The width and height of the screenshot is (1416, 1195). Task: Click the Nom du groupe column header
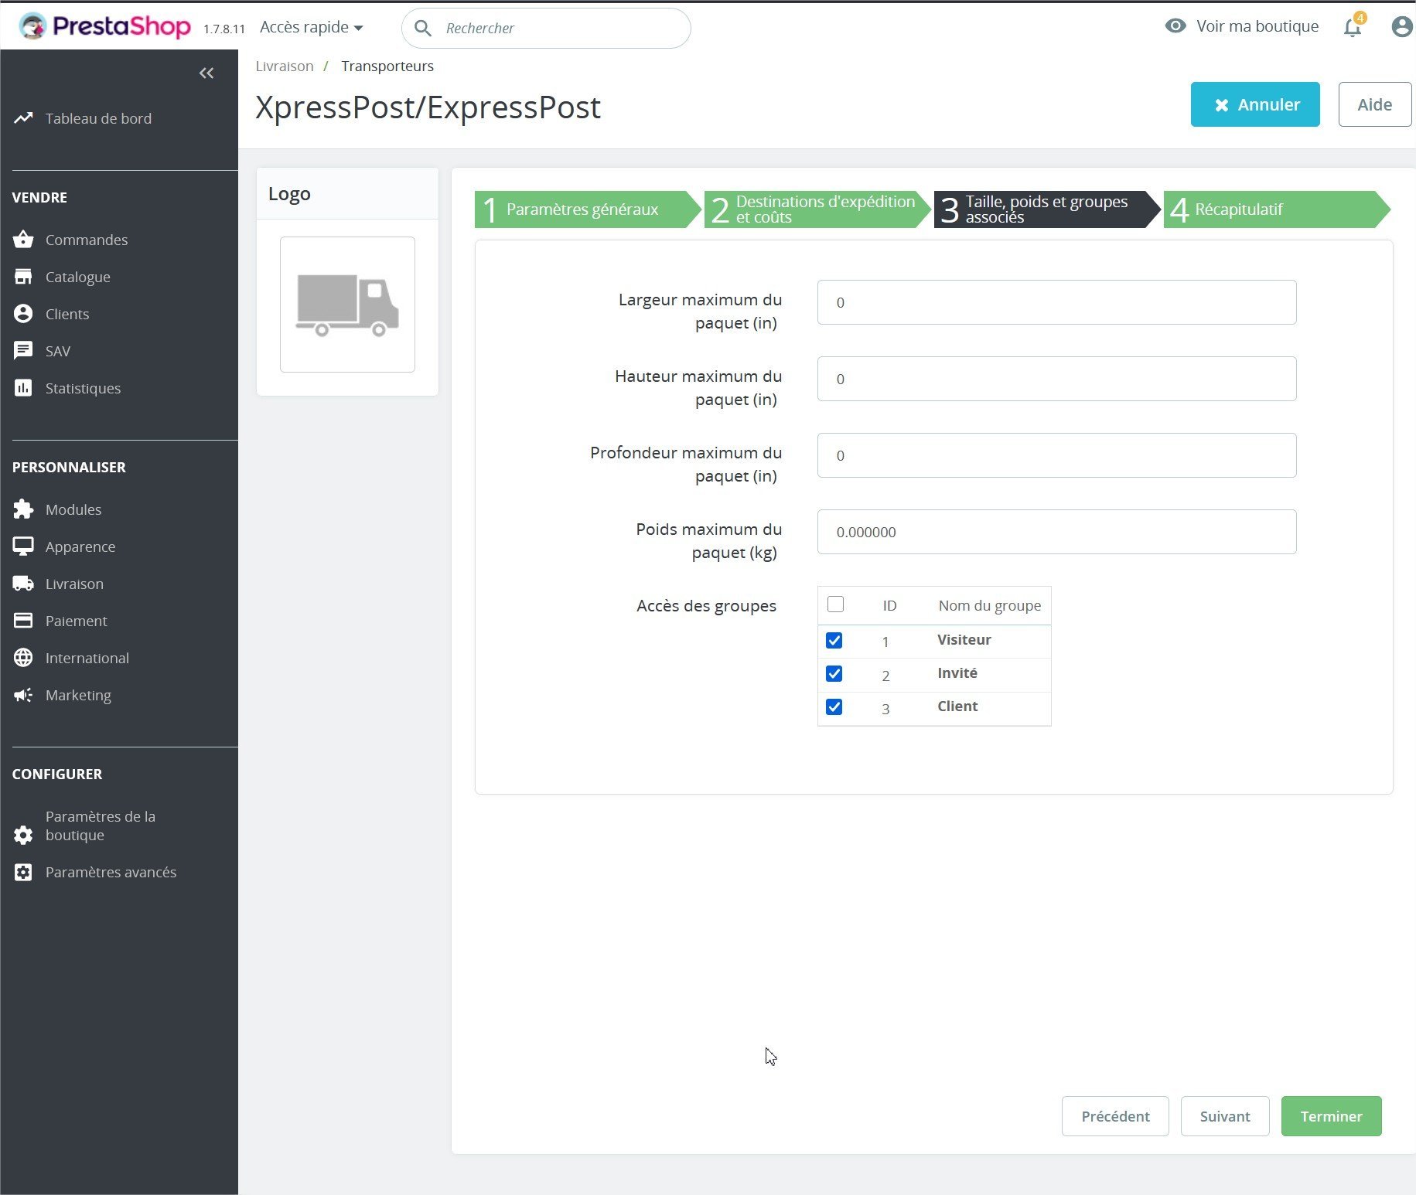point(990,605)
